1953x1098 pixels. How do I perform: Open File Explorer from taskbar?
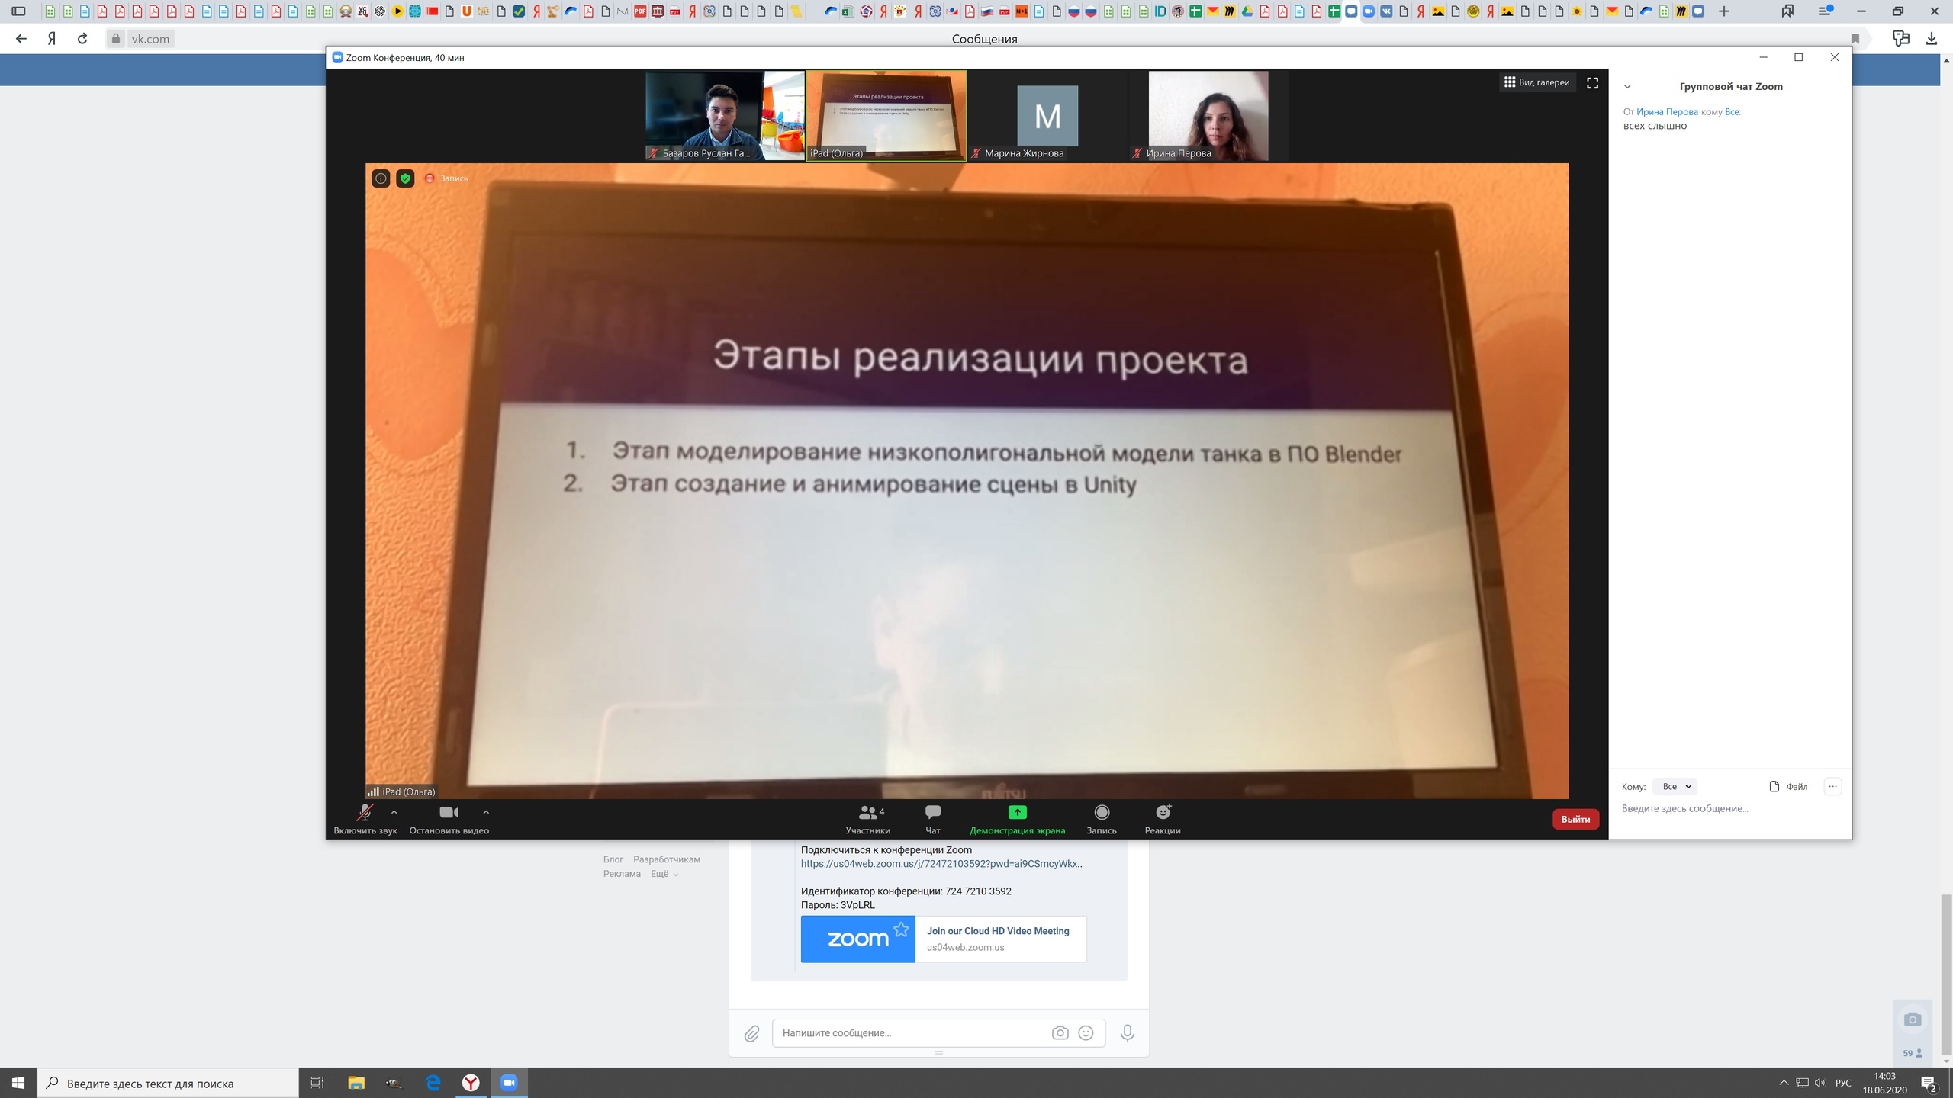pyautogui.click(x=356, y=1083)
